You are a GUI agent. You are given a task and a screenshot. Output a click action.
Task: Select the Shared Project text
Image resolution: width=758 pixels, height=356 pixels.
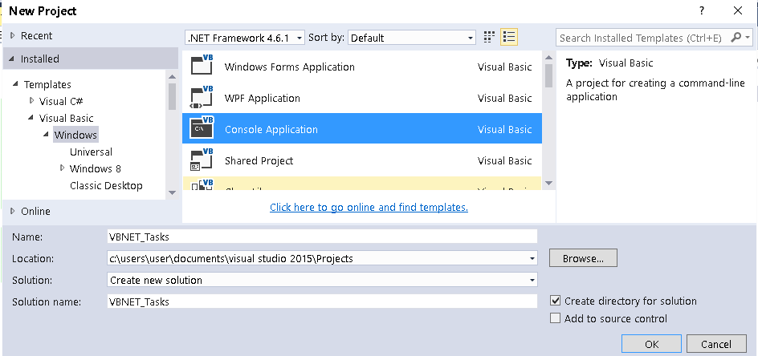coord(259,161)
